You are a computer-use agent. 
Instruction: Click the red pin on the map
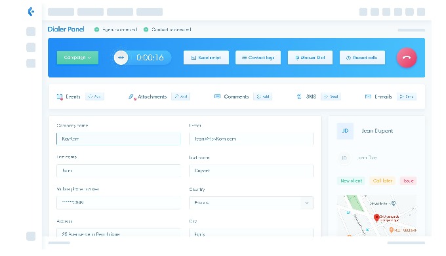click(x=376, y=218)
